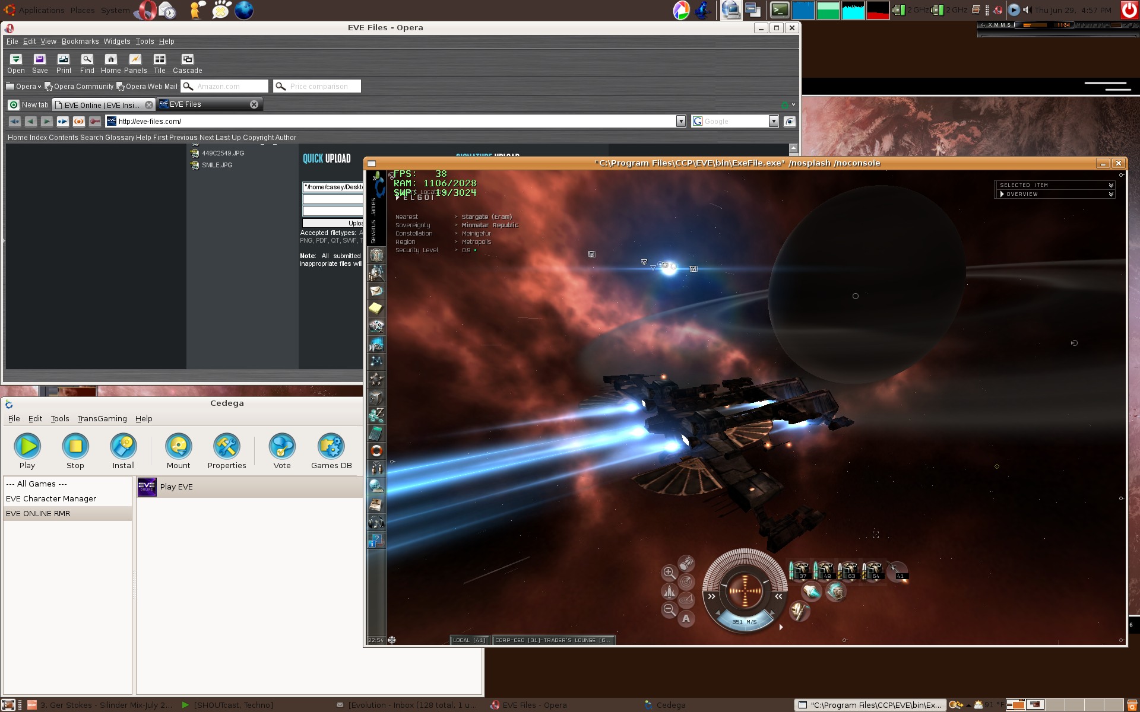This screenshot has width=1140, height=712.
Task: Open the EVE mail envelope sidebar icon
Action: [x=376, y=291]
